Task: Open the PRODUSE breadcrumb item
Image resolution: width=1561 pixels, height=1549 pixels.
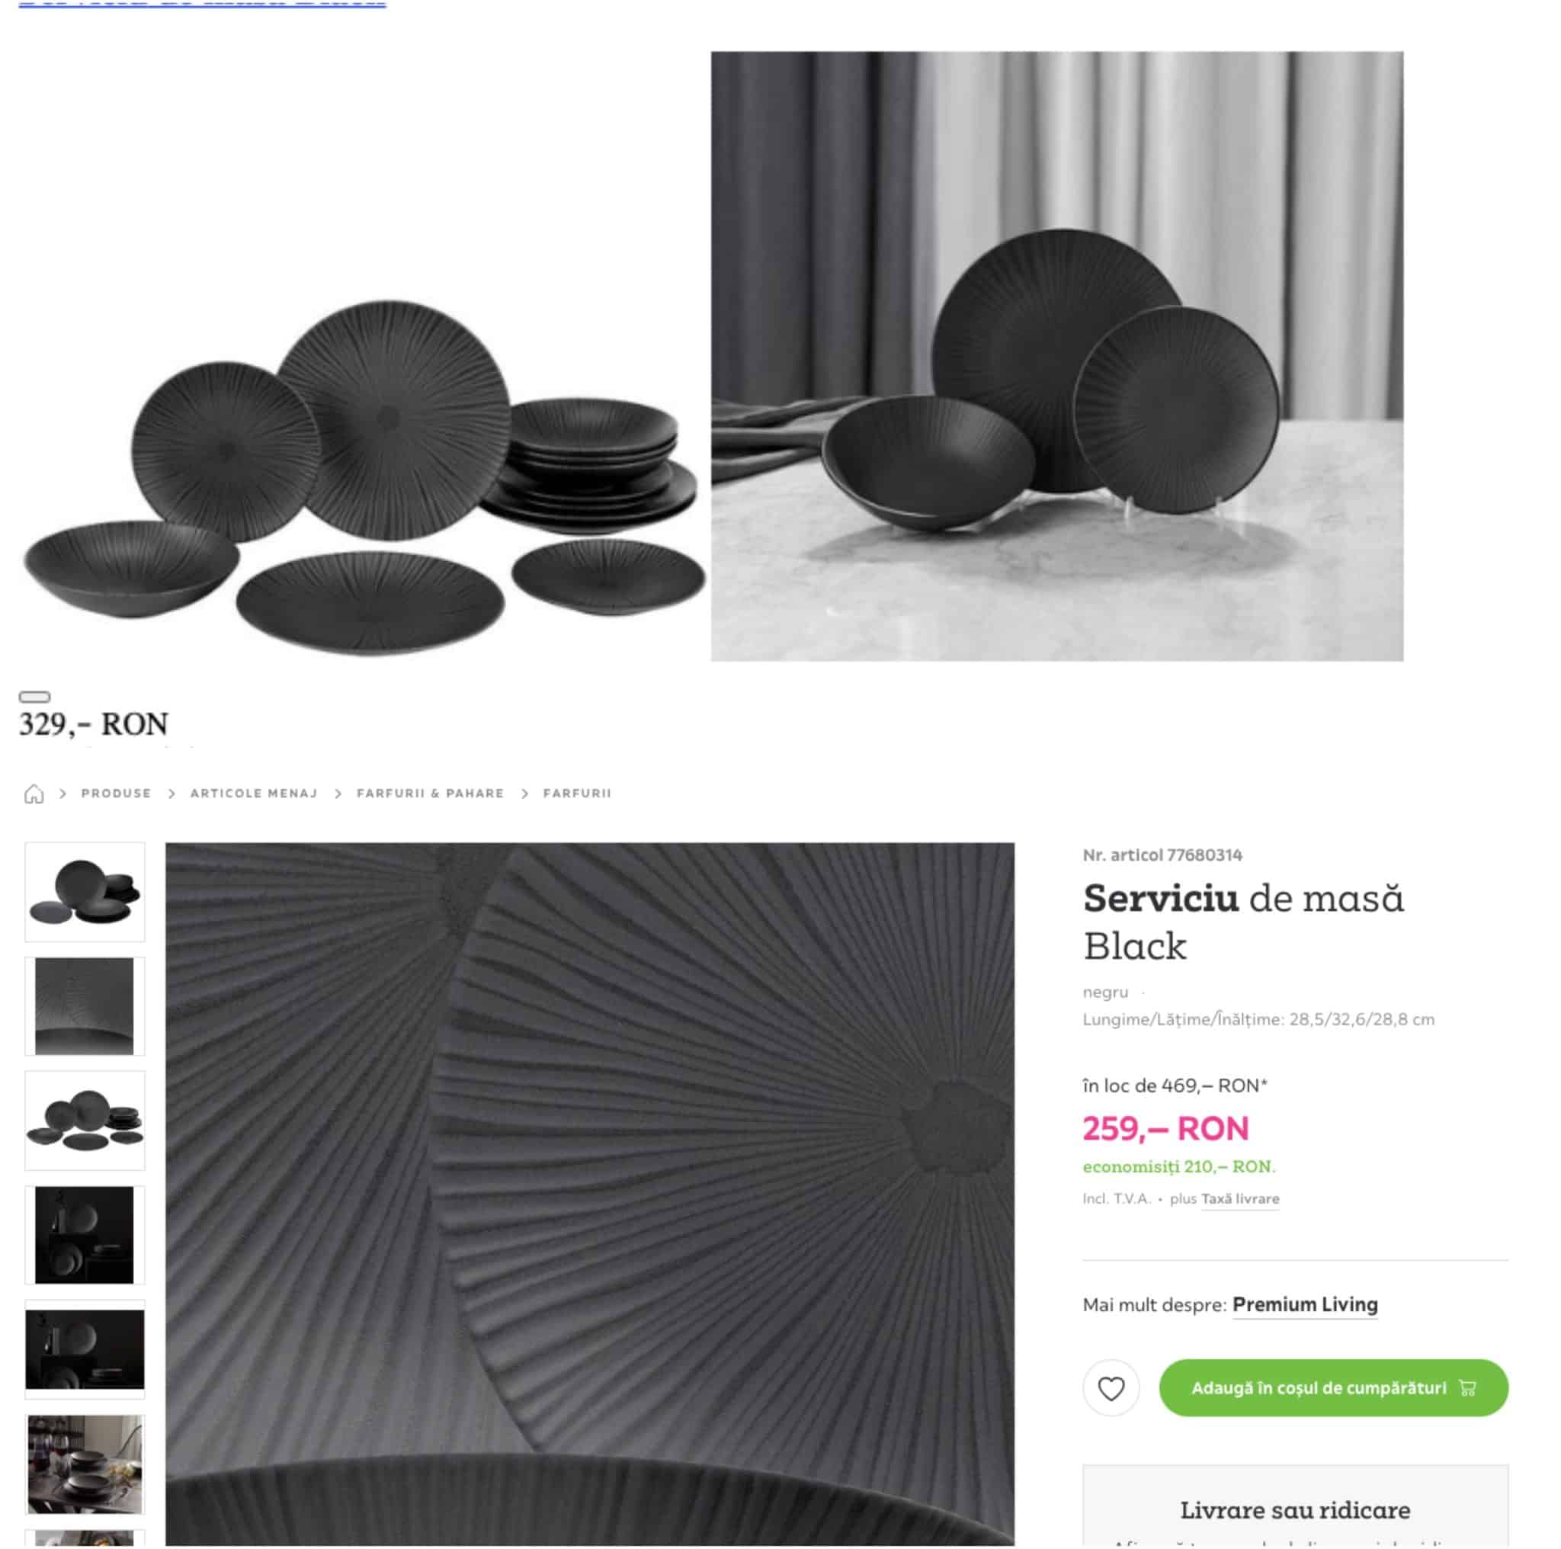Action: (117, 794)
